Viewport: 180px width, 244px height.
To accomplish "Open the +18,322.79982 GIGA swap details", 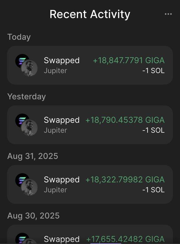I will click(90, 185).
